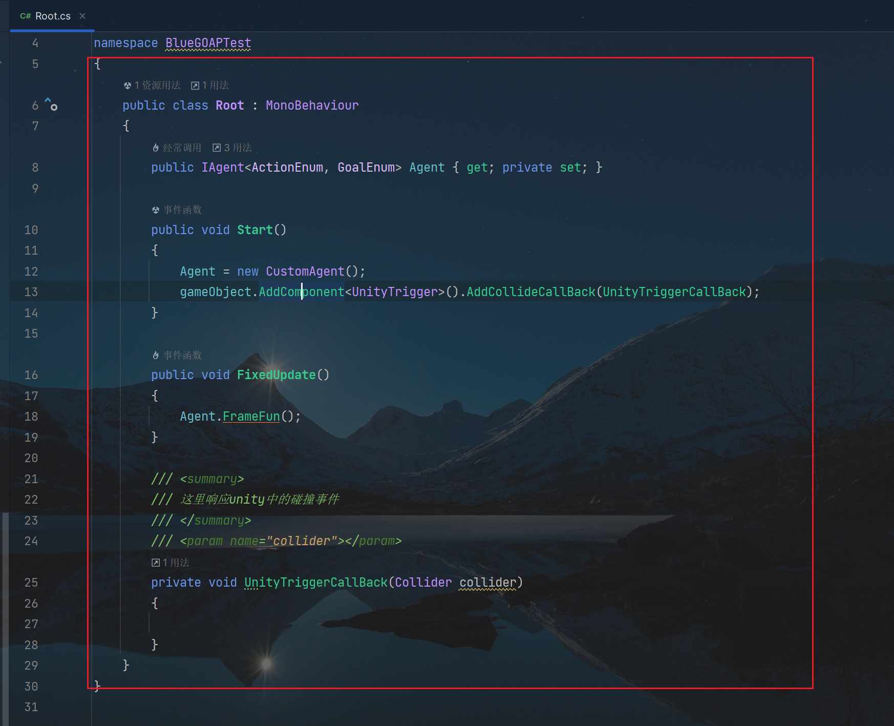Click the Chinese summary comment on line 22
894x726 pixels.
[x=260, y=499]
